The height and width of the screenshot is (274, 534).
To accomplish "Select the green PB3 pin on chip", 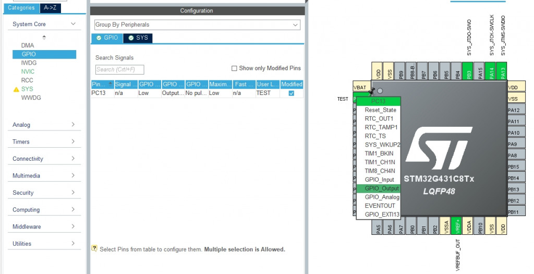I will pos(468,71).
